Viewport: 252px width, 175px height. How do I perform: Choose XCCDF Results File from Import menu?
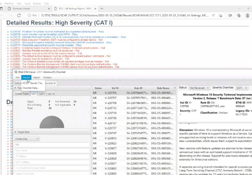tap(33, 83)
